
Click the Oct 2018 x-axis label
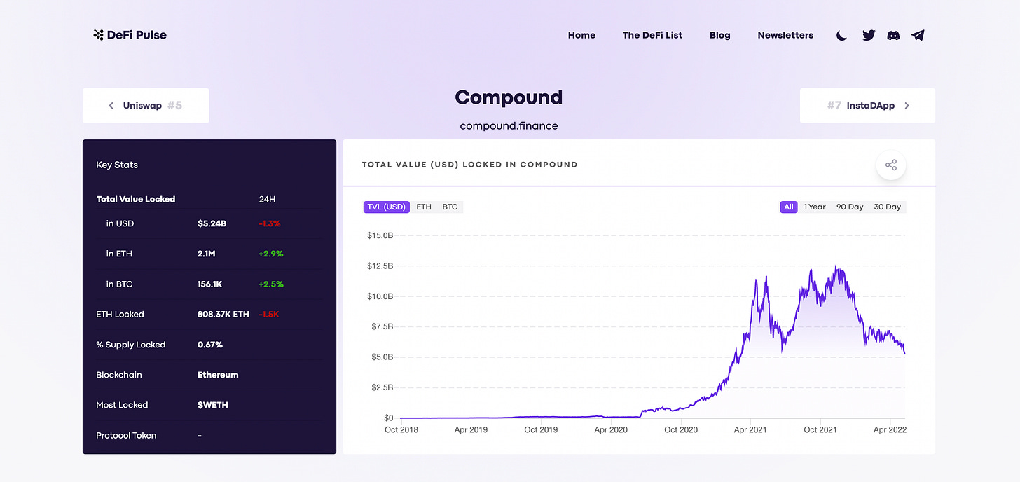pos(401,429)
